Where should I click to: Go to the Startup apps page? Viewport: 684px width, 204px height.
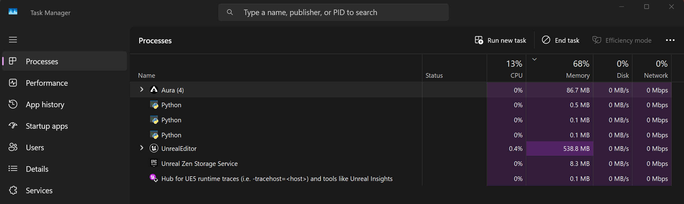[x=47, y=126]
